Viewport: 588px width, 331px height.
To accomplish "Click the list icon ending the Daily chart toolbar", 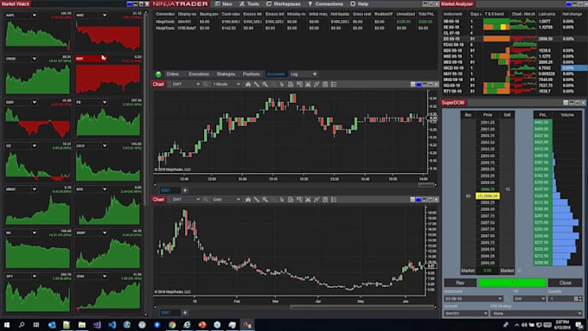I will coord(334,200).
